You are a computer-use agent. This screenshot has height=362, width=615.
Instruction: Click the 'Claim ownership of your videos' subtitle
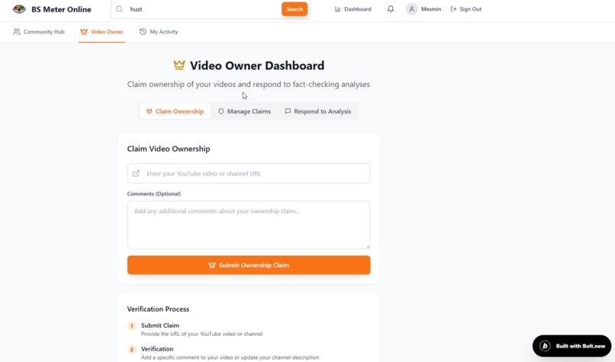point(249,85)
